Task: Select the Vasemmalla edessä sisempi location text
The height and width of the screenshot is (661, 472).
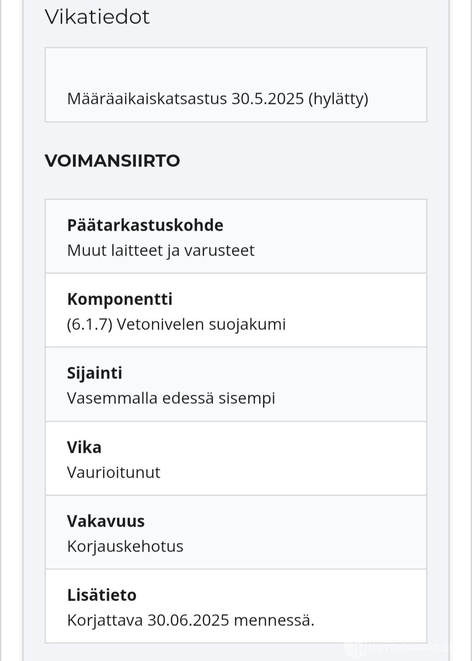Action: 171,398
